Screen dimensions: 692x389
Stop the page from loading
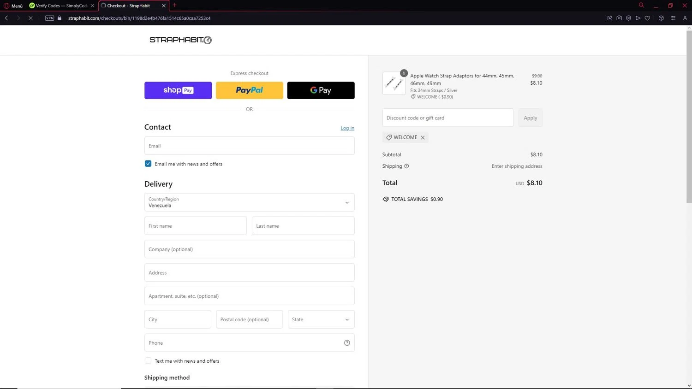click(30, 18)
